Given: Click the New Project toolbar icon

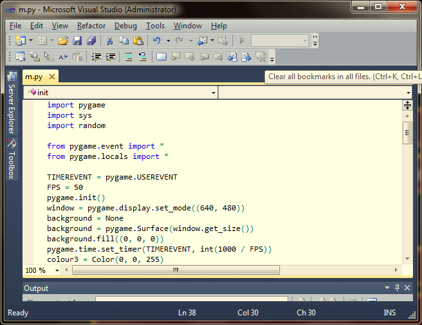Looking at the screenshot, I should 20,41.
